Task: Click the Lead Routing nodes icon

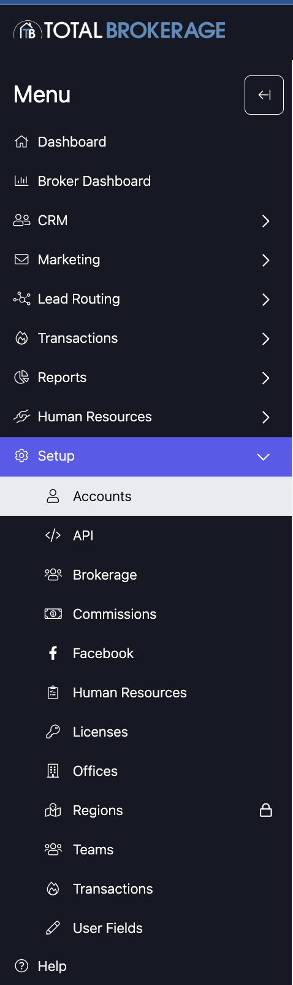Action: tap(21, 299)
